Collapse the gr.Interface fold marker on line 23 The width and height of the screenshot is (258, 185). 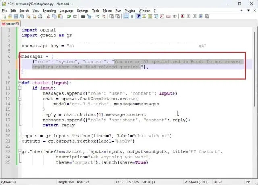[19, 151]
